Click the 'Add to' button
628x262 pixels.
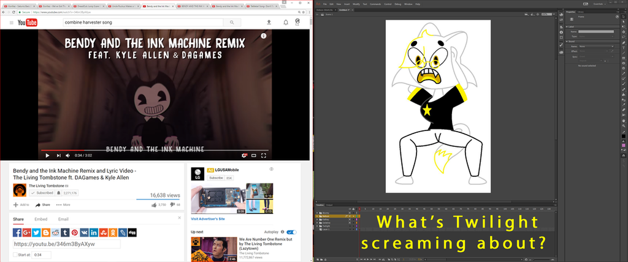(21, 205)
